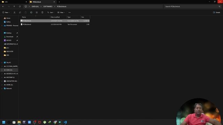Open the green round taskbar app
This screenshot has width=223, height=125.
[45, 122]
